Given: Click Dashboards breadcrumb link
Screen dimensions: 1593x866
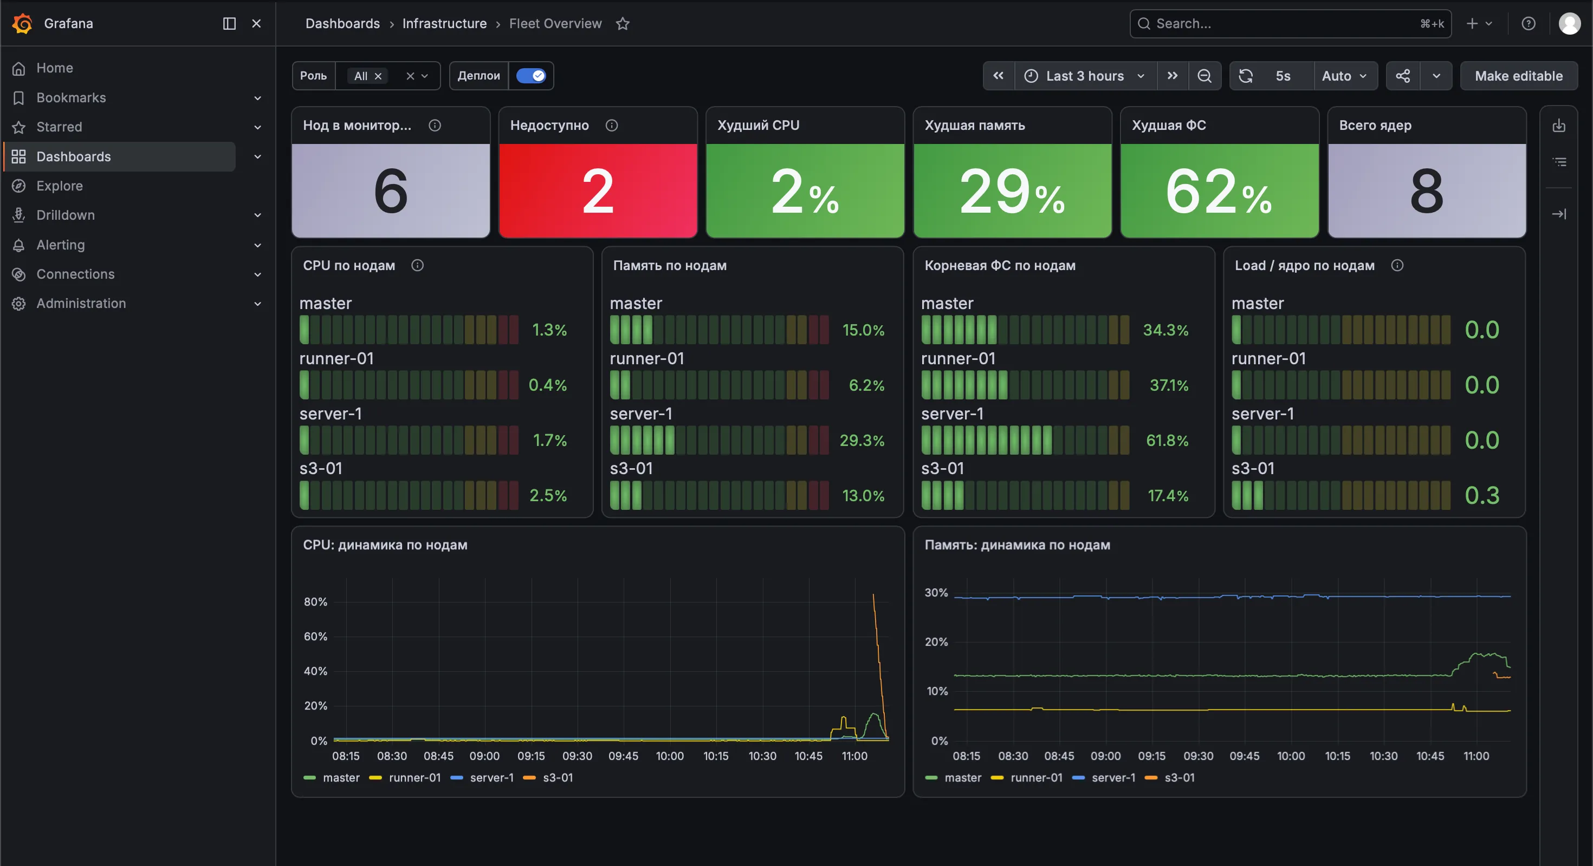Looking at the screenshot, I should (342, 23).
